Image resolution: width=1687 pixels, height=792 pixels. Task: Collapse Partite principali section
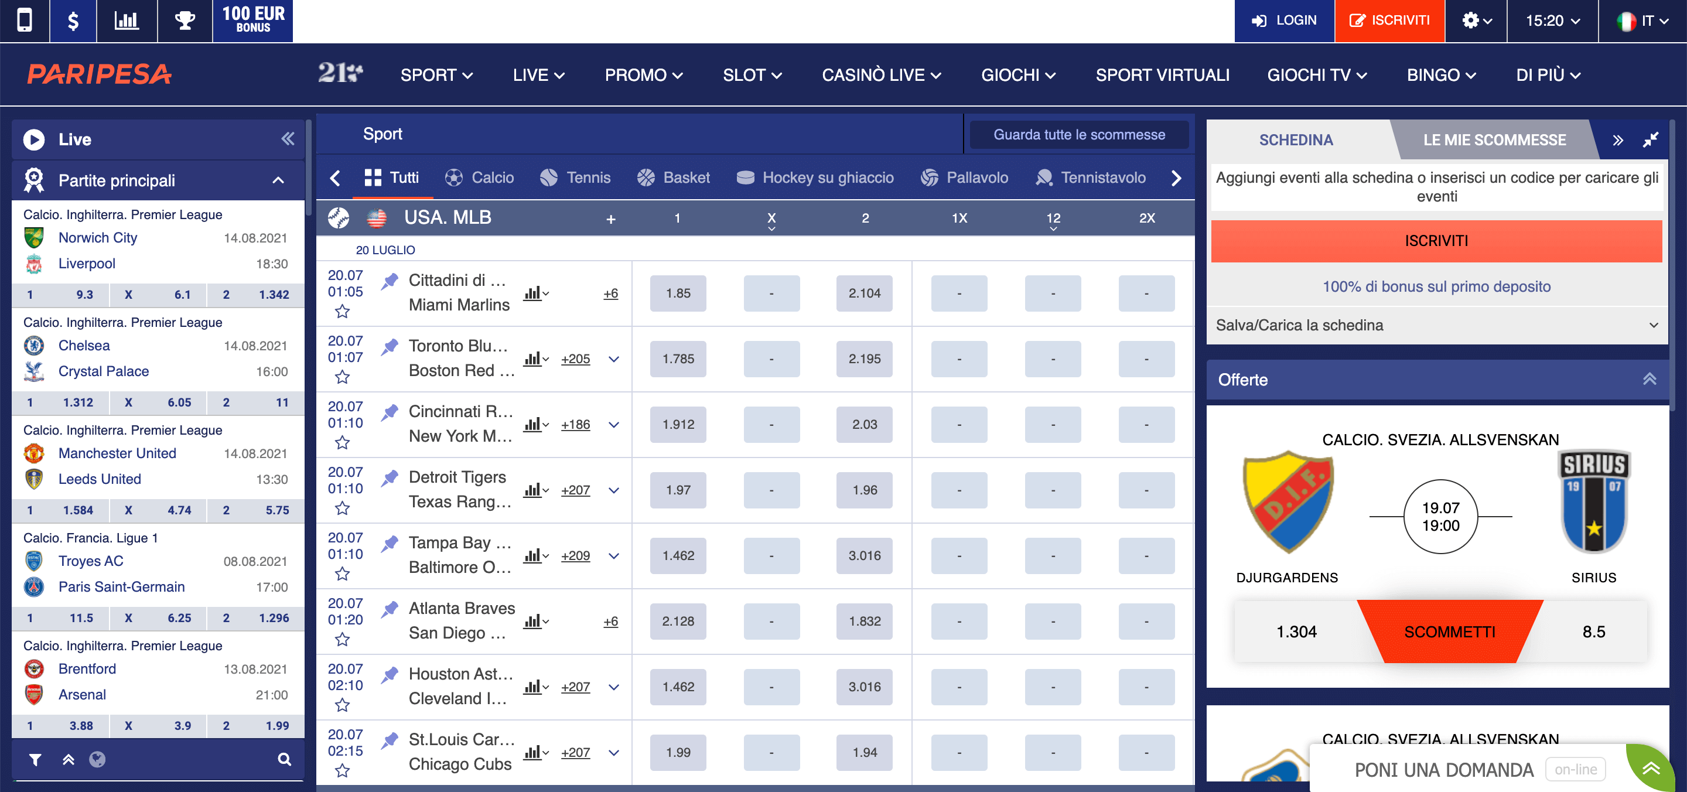tap(278, 180)
